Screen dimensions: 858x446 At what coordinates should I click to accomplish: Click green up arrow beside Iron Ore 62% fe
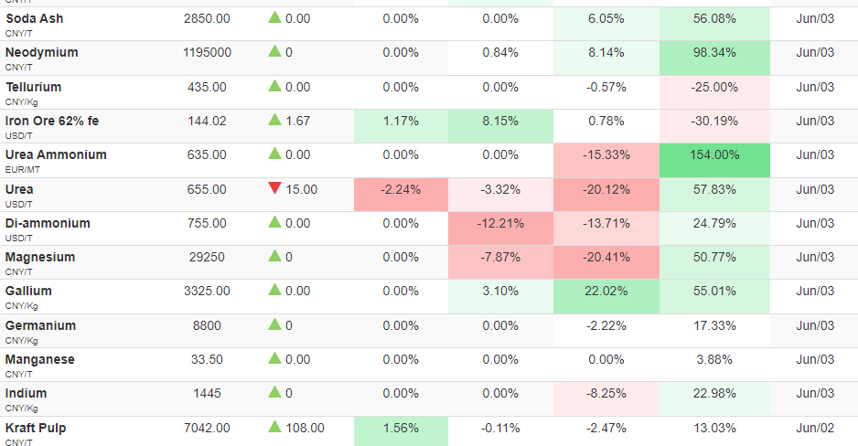pos(274,120)
